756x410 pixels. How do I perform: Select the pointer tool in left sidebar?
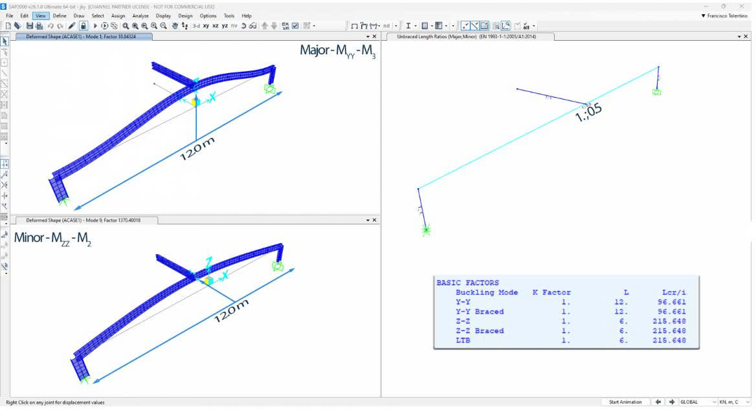[5, 41]
